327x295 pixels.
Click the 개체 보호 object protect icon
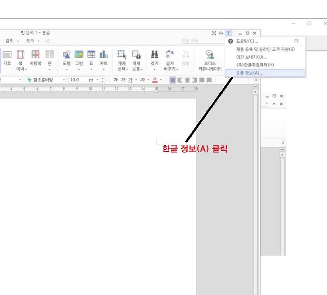136,55
